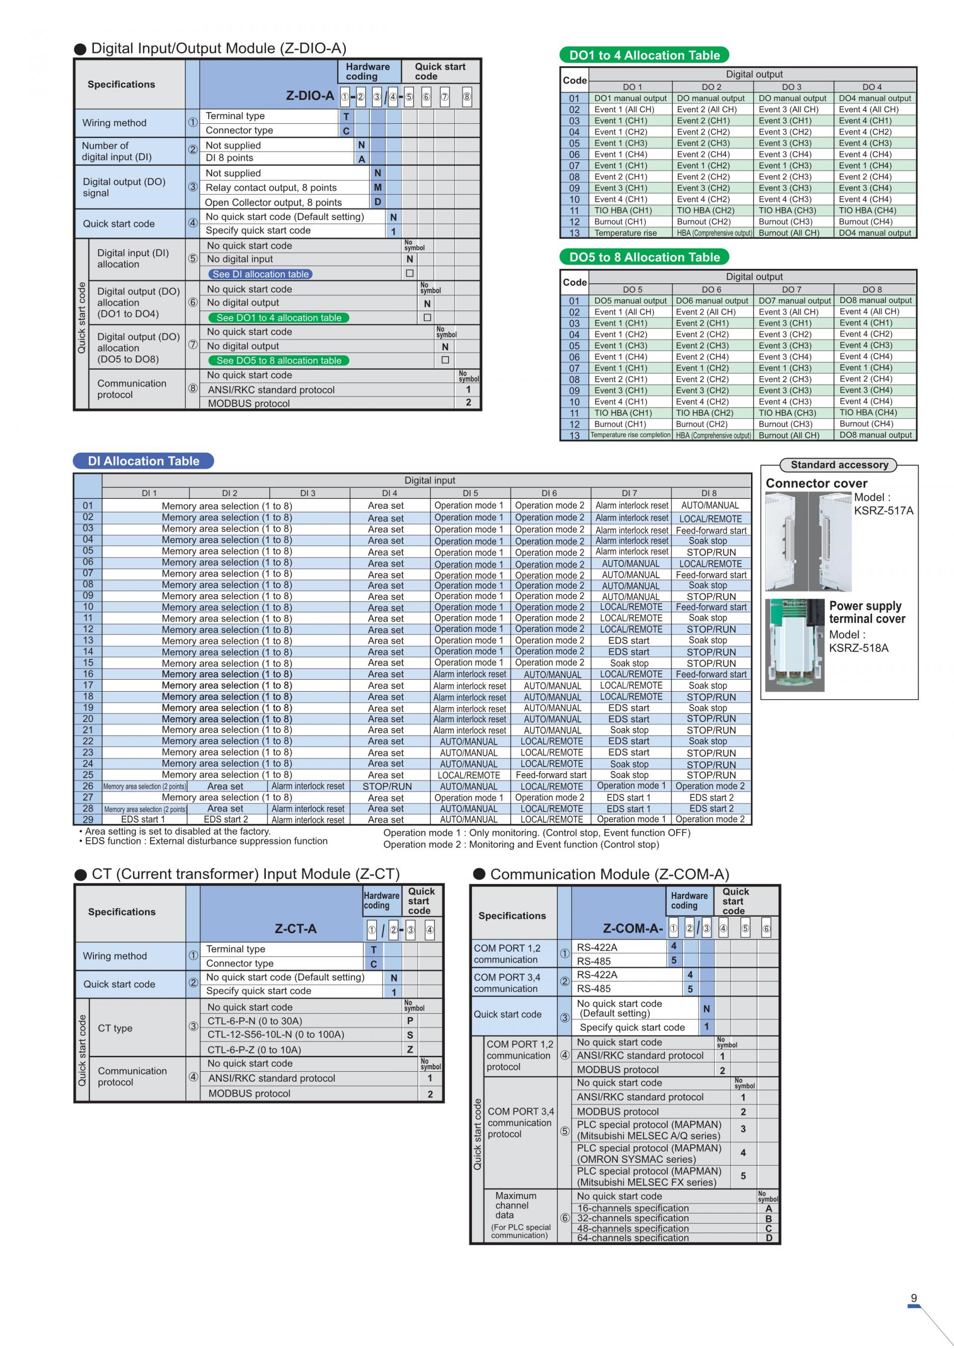This screenshot has height=1349, width=954.
Task: Click '48-channels specification' row
Action: [633, 1228]
